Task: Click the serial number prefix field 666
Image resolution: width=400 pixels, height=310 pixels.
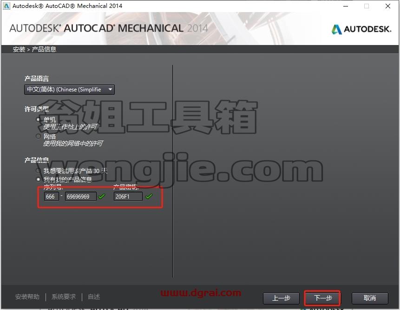Action: [52, 196]
